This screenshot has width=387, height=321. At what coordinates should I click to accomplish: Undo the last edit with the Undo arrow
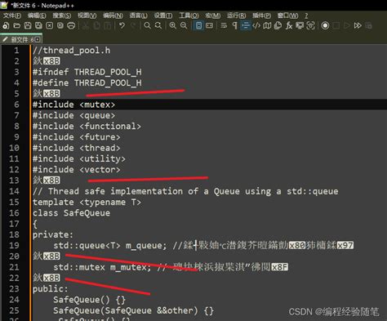pyautogui.click(x=122, y=25)
